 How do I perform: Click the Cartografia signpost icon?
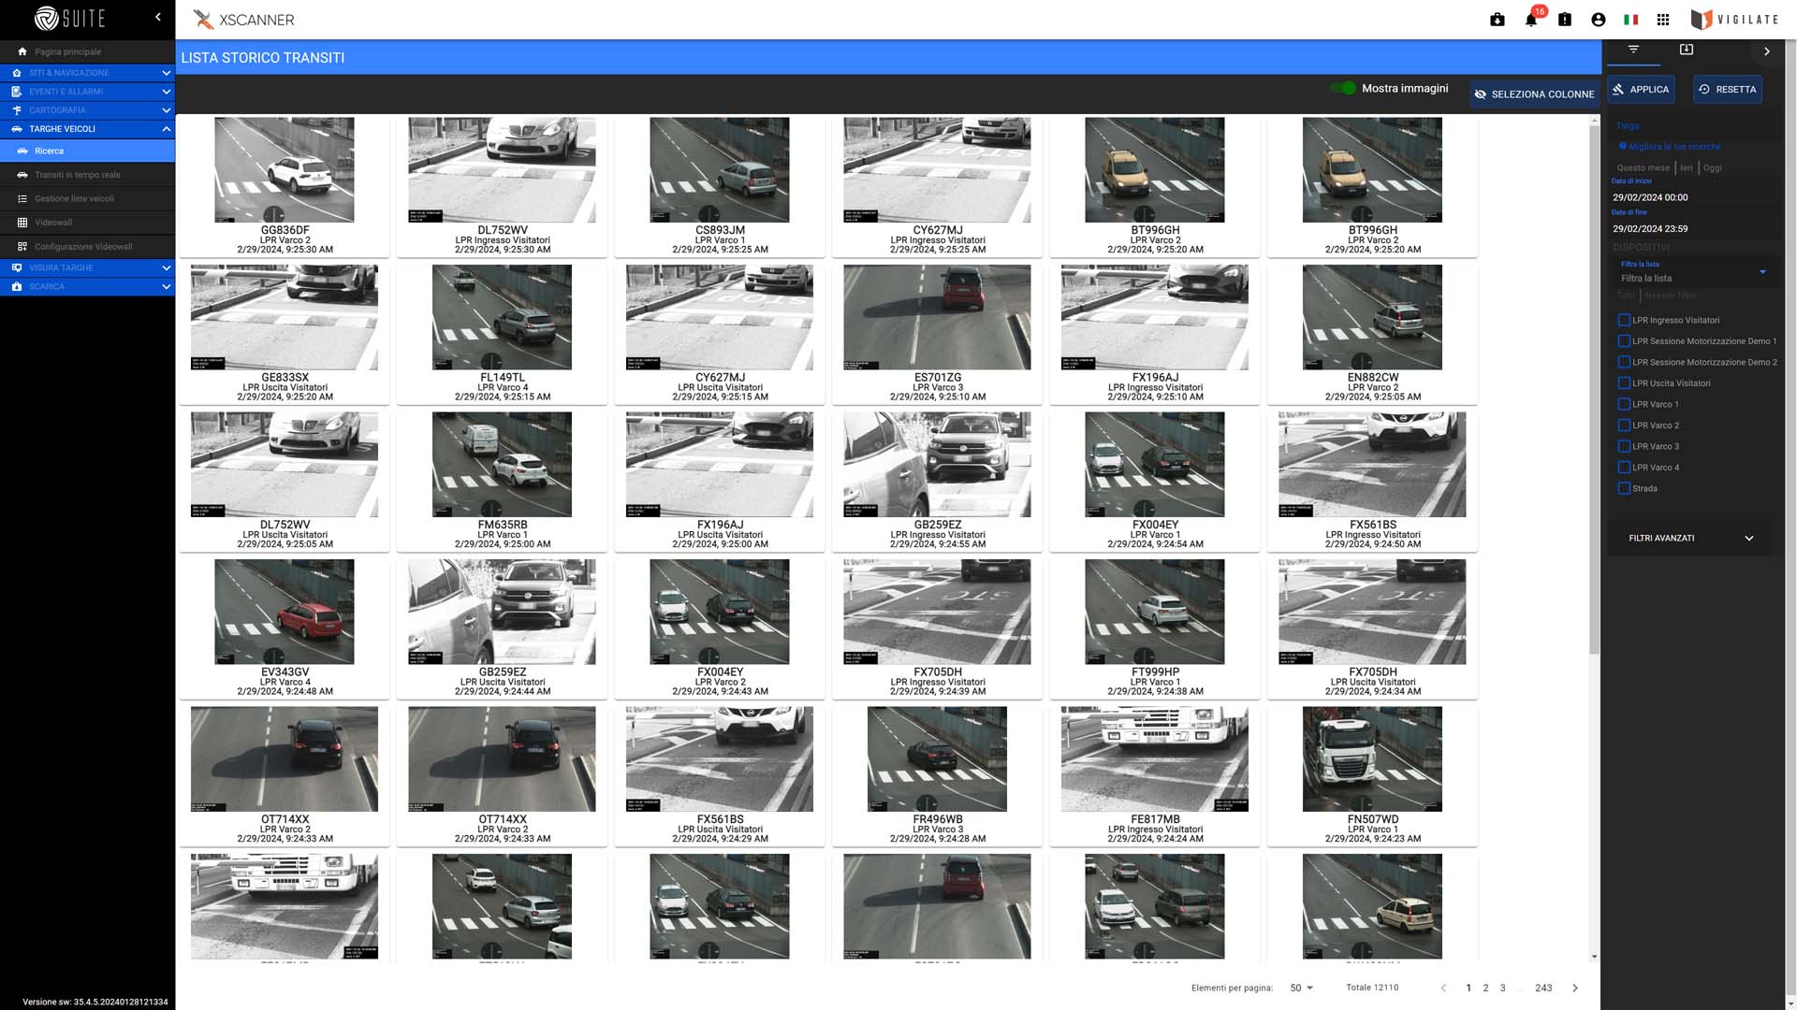point(17,110)
